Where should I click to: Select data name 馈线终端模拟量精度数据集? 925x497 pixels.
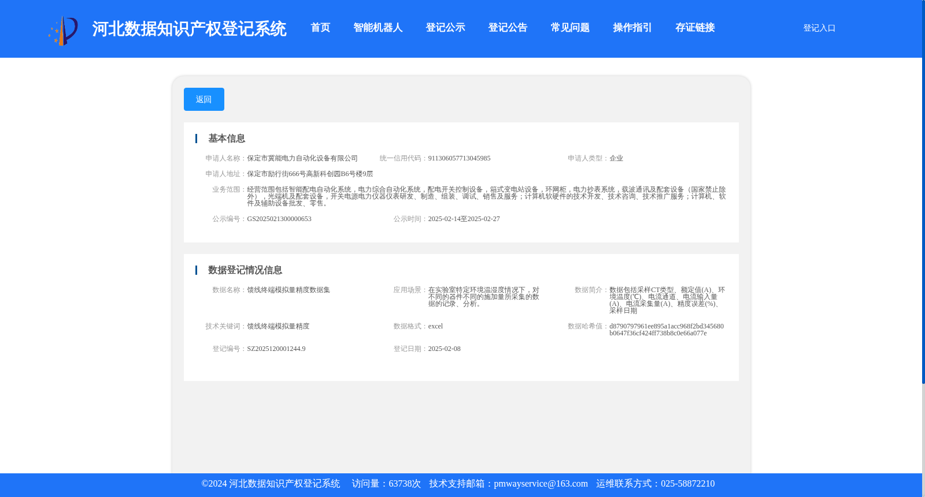click(288, 290)
